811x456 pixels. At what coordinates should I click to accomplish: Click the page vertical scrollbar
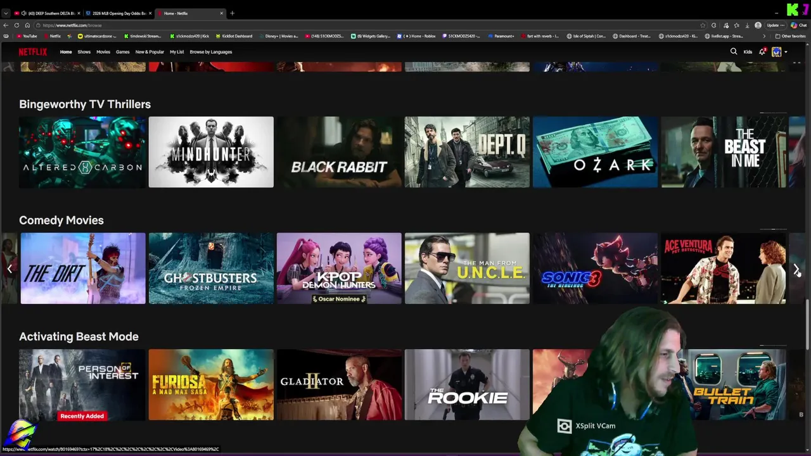click(807, 323)
